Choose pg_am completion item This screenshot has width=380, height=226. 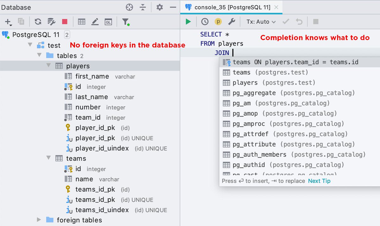tap(300, 103)
